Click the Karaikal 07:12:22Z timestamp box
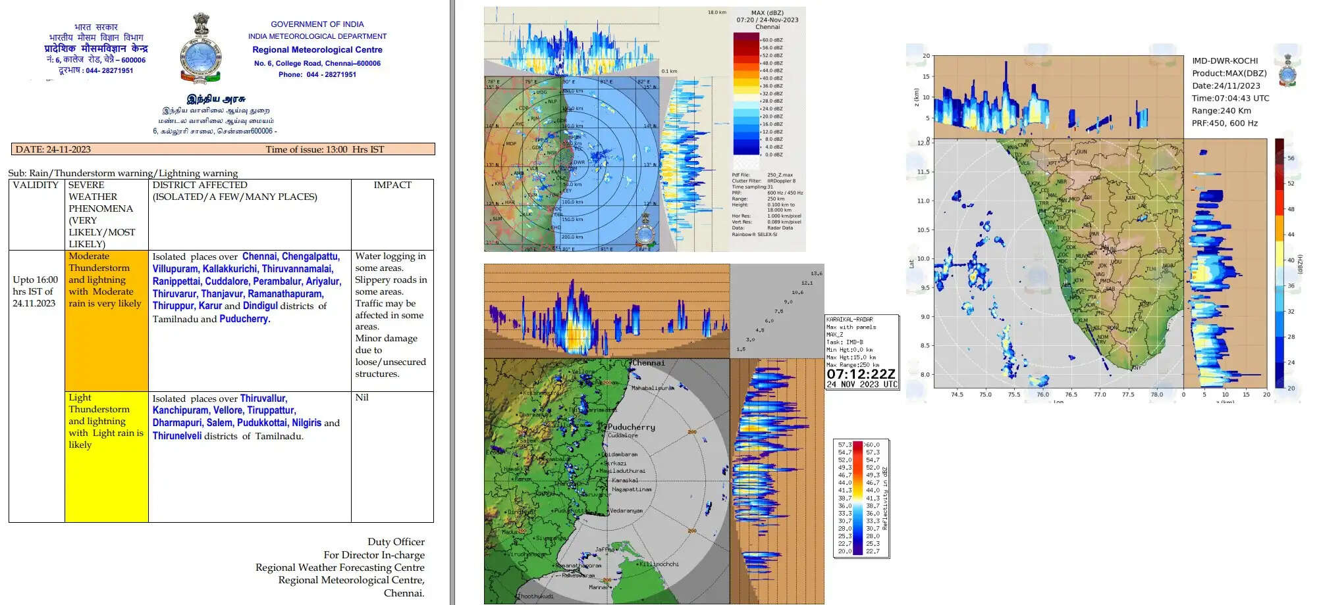Image resolution: width=1321 pixels, height=605 pixels. point(861,377)
